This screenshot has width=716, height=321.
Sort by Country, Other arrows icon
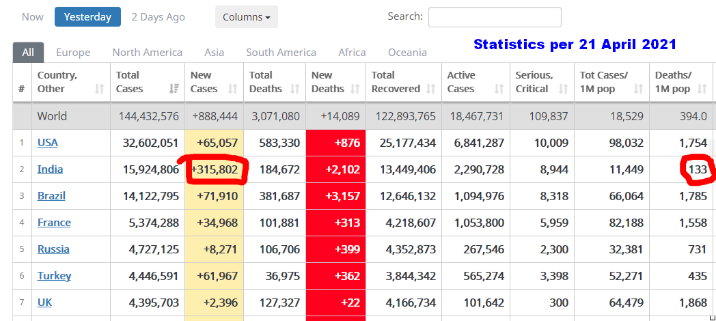100,89
